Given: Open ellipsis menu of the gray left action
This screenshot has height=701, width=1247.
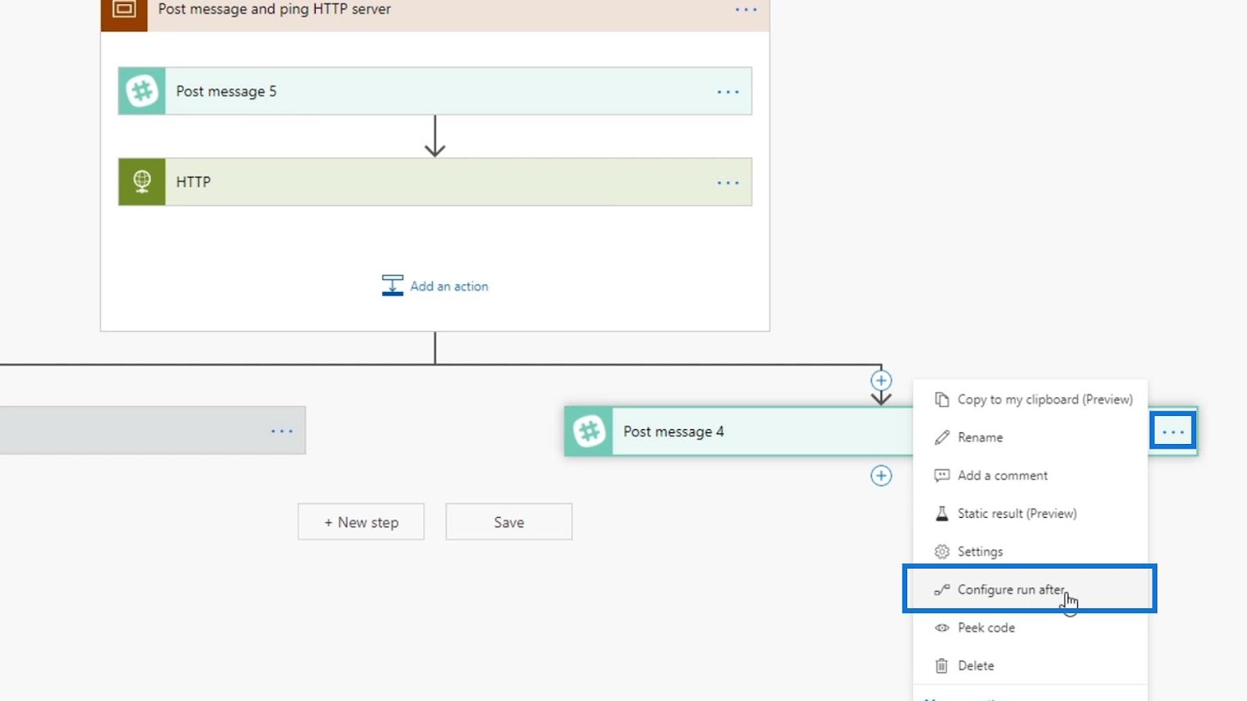Looking at the screenshot, I should tap(281, 431).
